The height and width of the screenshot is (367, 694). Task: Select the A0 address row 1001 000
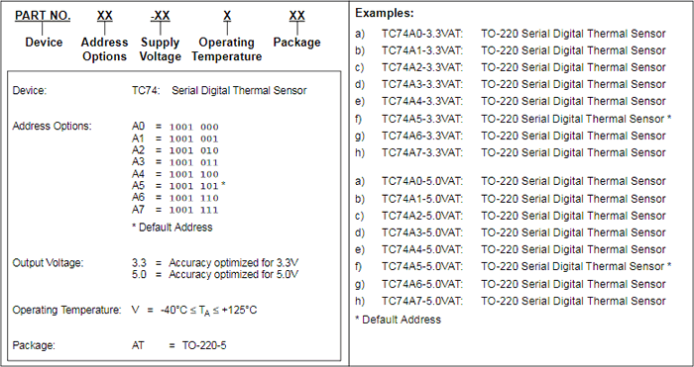(175, 127)
